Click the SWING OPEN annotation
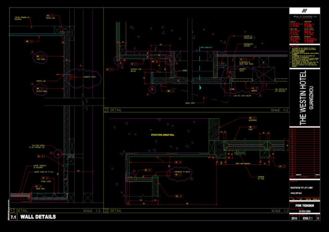This screenshot has width=329, height=232. pos(190,103)
